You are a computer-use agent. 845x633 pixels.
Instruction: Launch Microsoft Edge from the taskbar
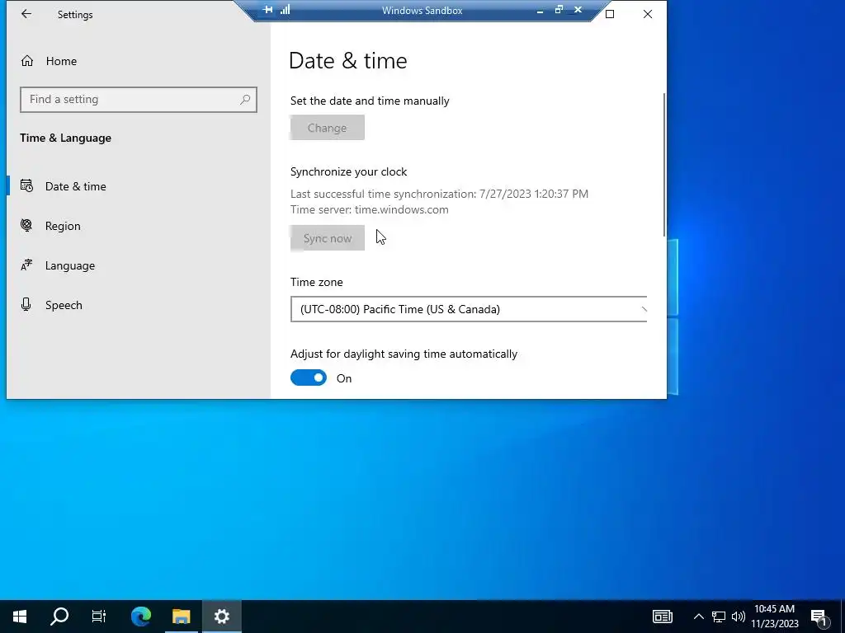tap(141, 617)
